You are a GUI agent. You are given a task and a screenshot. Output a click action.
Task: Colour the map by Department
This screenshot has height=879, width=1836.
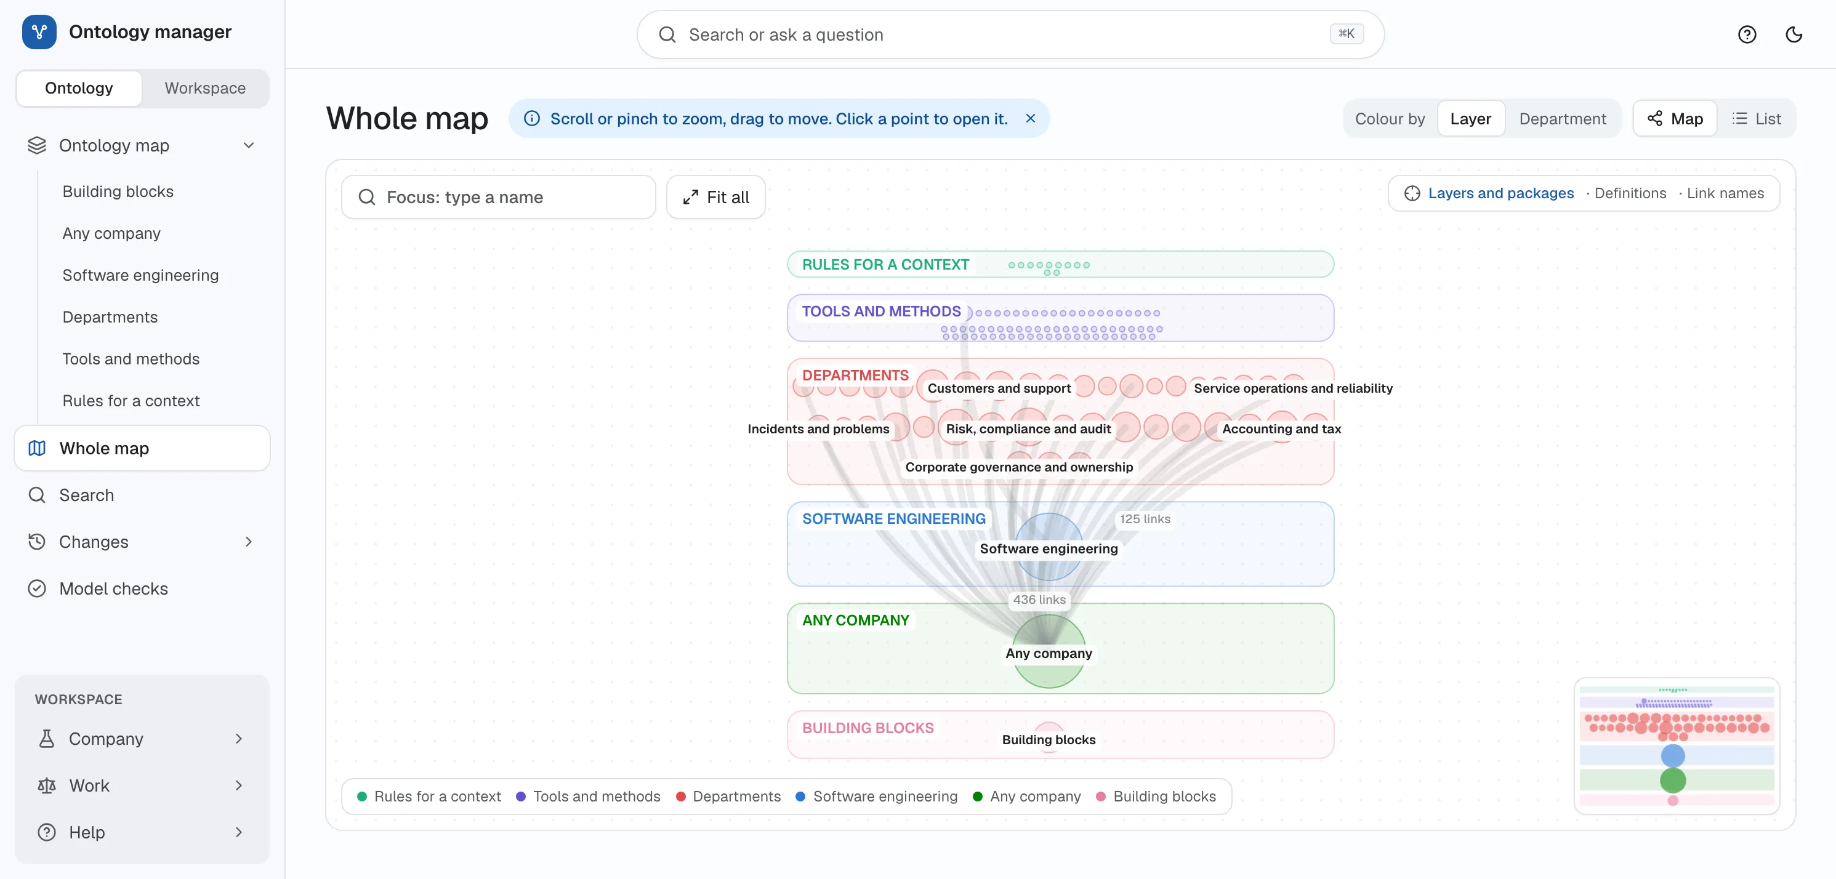tap(1561, 119)
